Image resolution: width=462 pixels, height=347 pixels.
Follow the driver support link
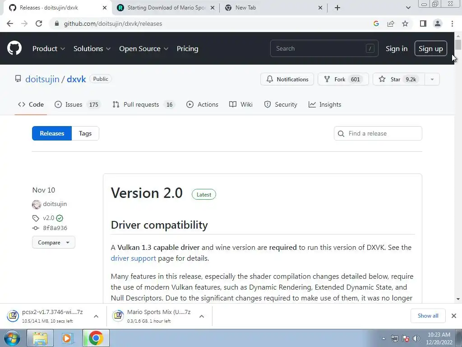click(x=133, y=258)
